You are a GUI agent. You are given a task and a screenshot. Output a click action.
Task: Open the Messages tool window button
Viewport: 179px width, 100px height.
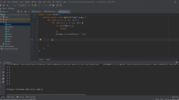(x=31, y=97)
